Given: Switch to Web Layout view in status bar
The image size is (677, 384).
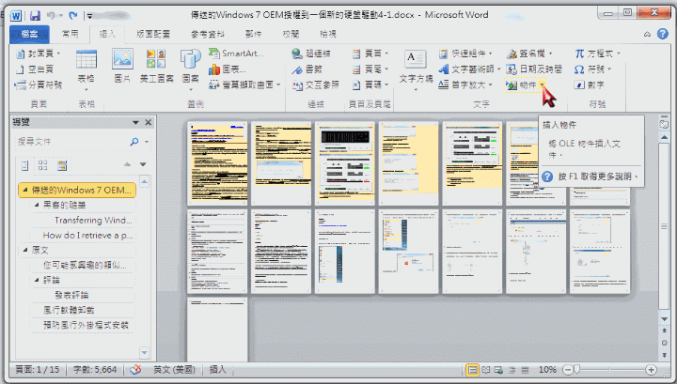Looking at the screenshot, I should [x=500, y=370].
